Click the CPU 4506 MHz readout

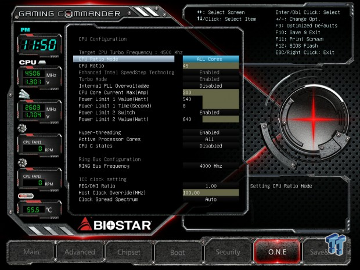39,78
